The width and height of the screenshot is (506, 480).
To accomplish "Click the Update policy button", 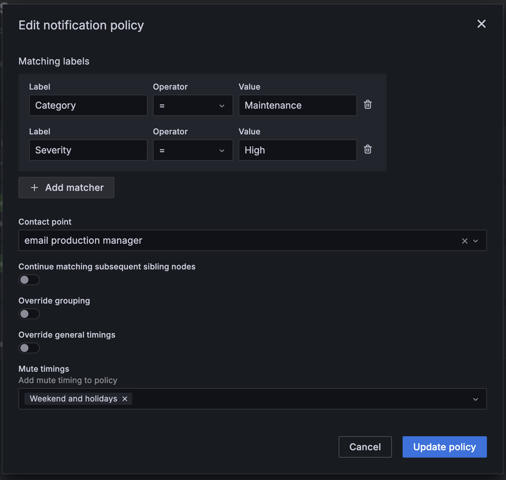I will click(444, 447).
